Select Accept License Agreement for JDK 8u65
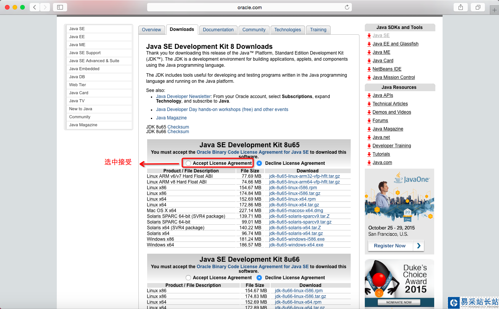This screenshot has height=309, width=499. 188,163
